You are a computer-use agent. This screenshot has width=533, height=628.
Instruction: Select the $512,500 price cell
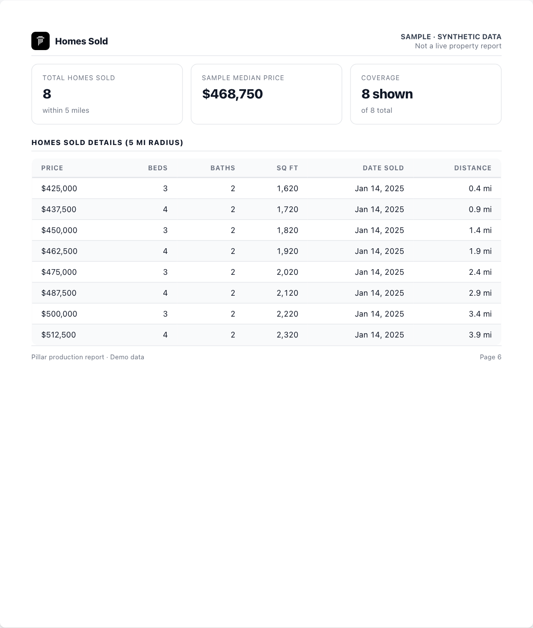pos(59,335)
